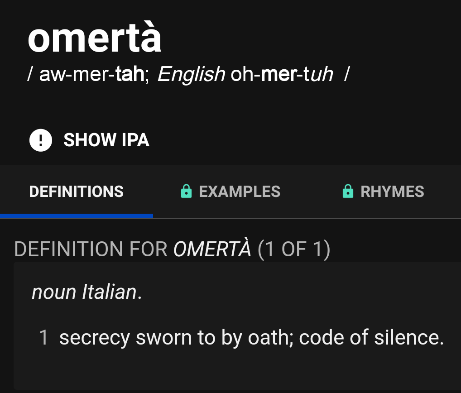Click the italic English label in pronunciation
Viewport: 461px width, 393px height.
[191, 75]
